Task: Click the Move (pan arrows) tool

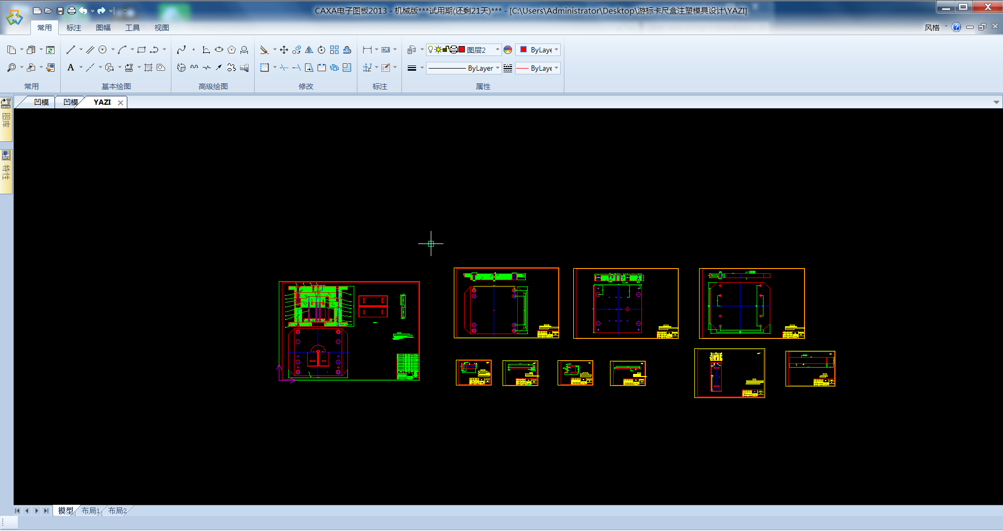Action: (x=284, y=50)
